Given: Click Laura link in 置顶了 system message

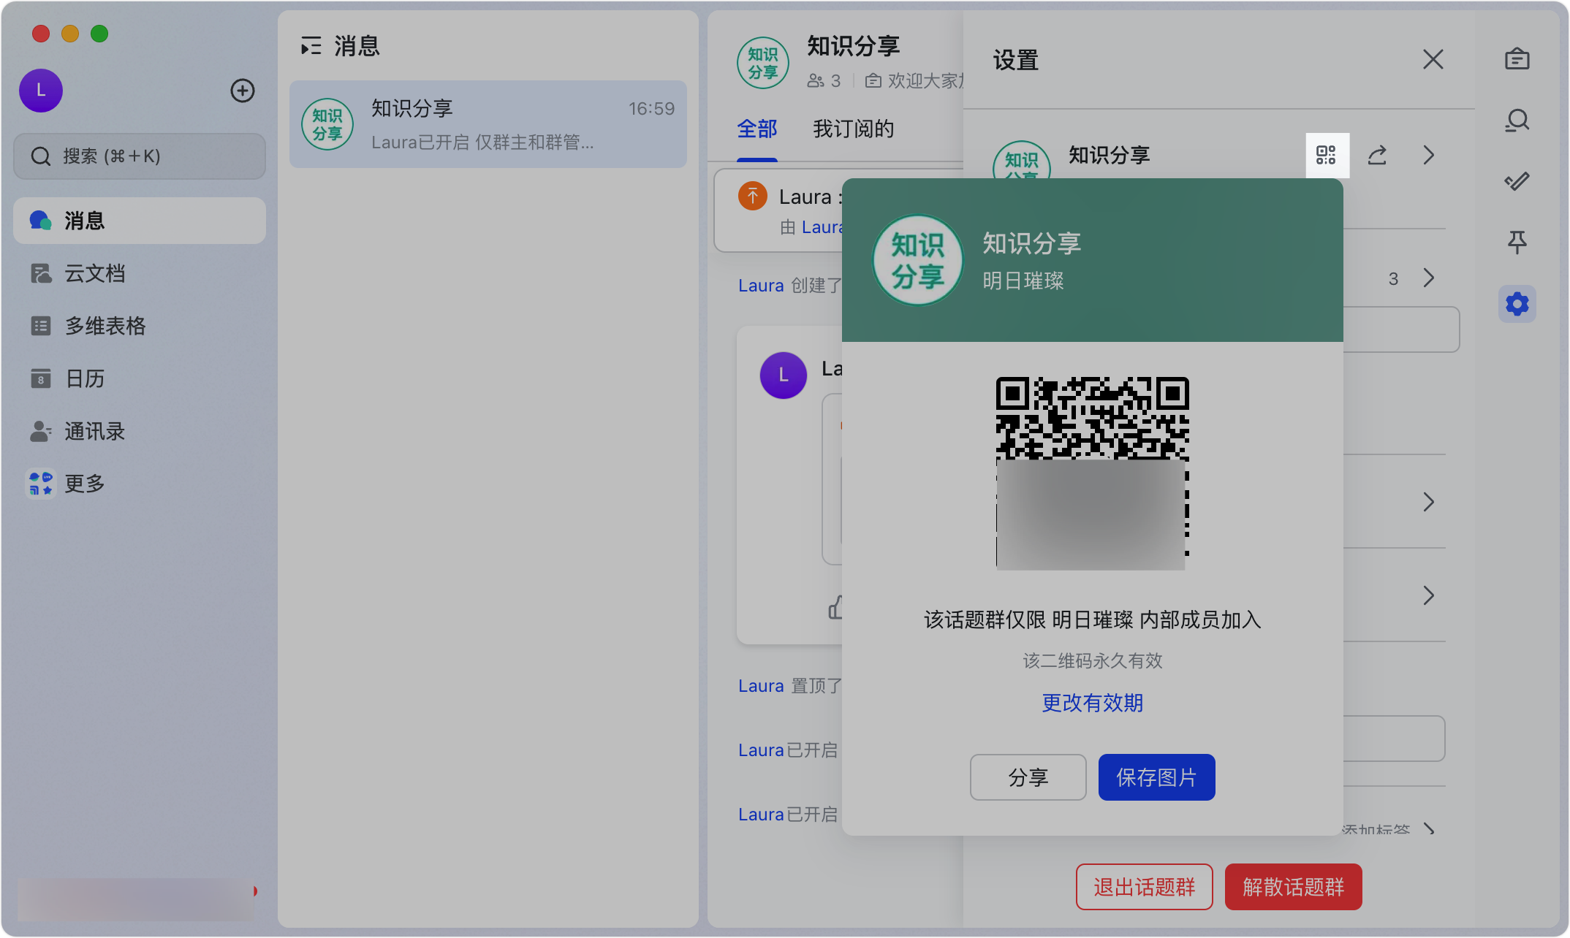Looking at the screenshot, I should (761, 686).
